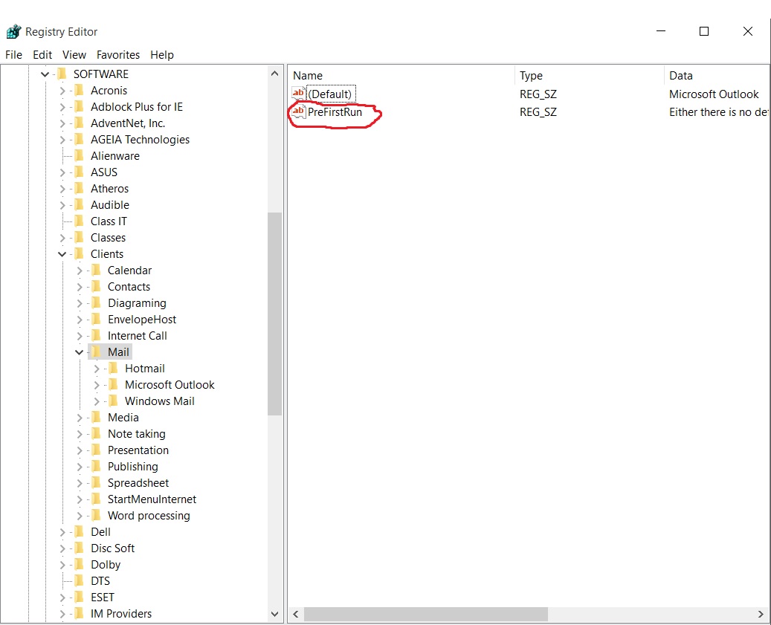771x625 pixels.
Task: Click the Spreadsheet folder icon
Action: pos(97,482)
